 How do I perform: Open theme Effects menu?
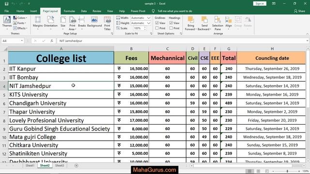point(20,28)
